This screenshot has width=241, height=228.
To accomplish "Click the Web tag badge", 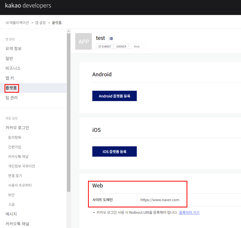I will [x=137, y=46].
